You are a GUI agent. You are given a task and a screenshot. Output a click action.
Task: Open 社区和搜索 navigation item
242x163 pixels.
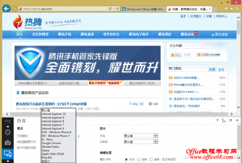tap(40, 34)
